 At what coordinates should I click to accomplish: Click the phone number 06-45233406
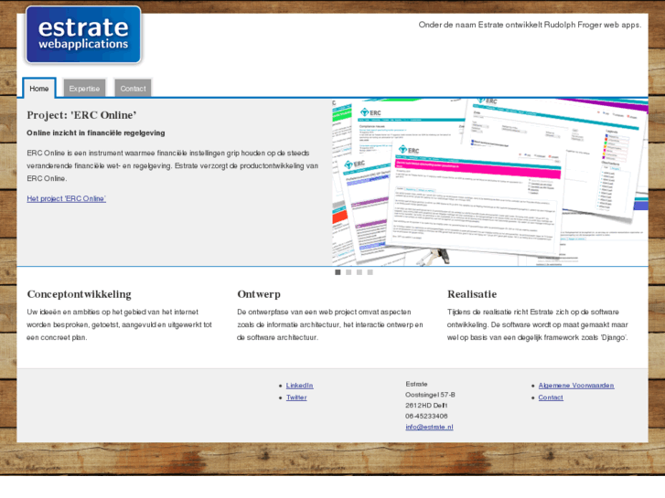coord(426,416)
